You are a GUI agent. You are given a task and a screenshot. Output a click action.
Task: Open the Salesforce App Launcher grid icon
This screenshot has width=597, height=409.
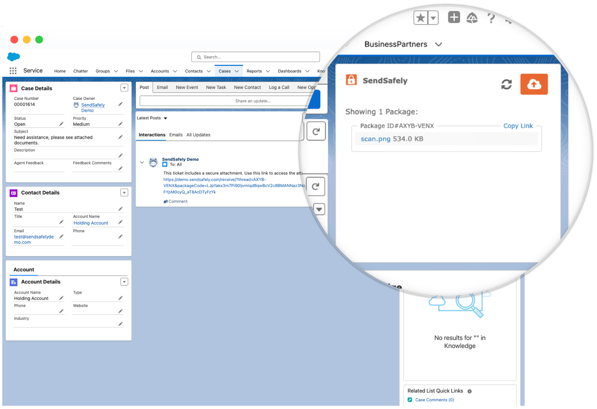point(13,70)
